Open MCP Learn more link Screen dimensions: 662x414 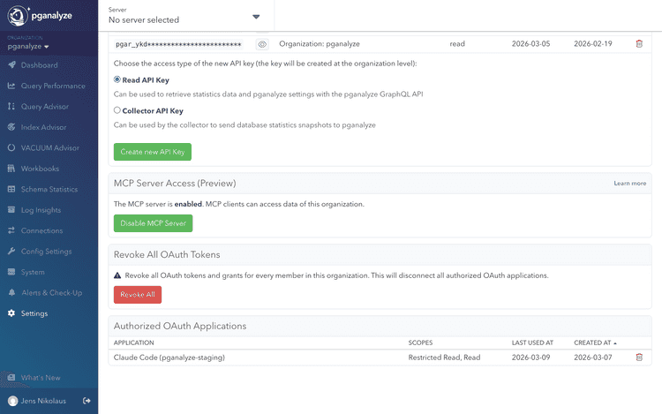point(630,183)
